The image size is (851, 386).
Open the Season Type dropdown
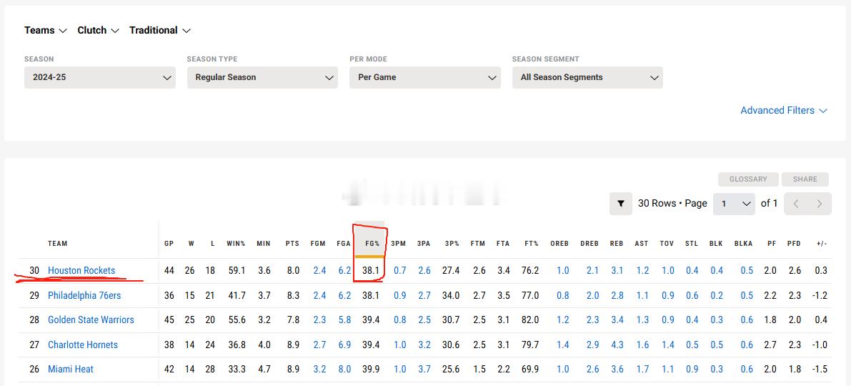click(263, 78)
